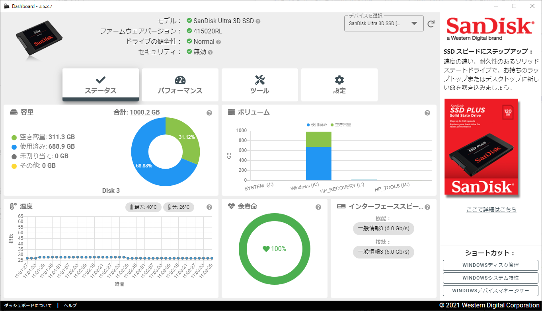Viewport: 542px width, 311px height.
Task: Click the green heart 100% indicator
Action: (x=274, y=249)
